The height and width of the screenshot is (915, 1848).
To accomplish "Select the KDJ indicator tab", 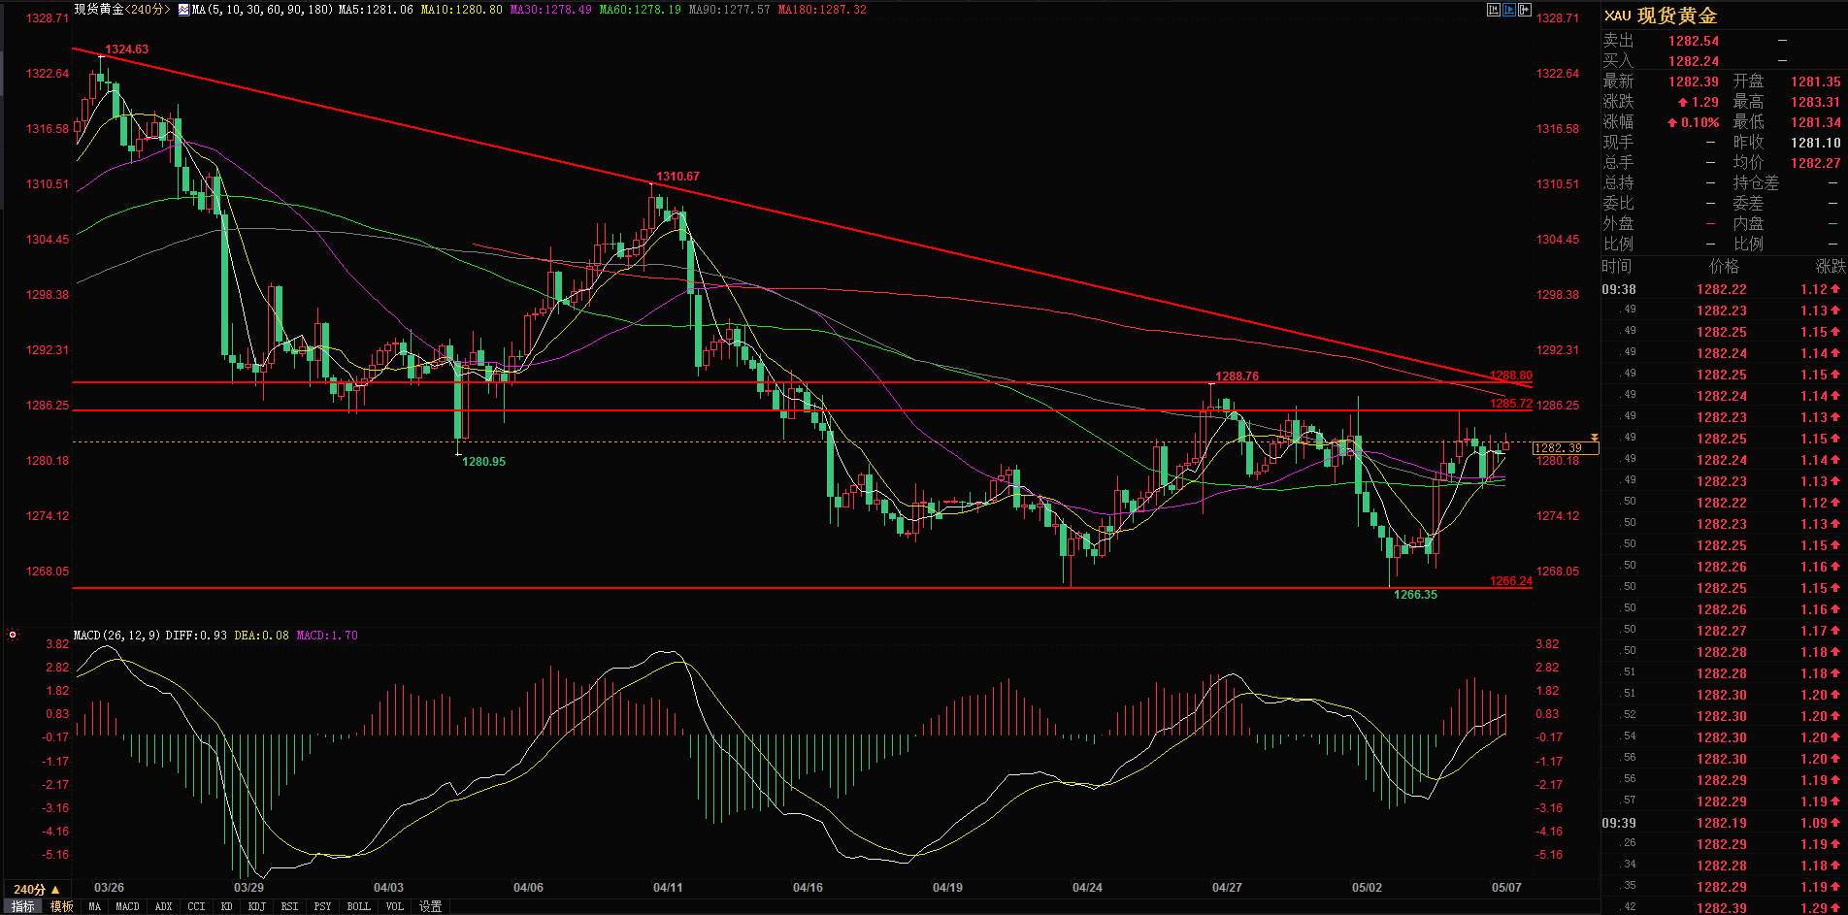I will click(256, 906).
